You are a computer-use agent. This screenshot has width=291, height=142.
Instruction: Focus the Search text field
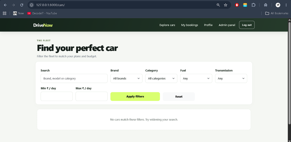[74, 78]
